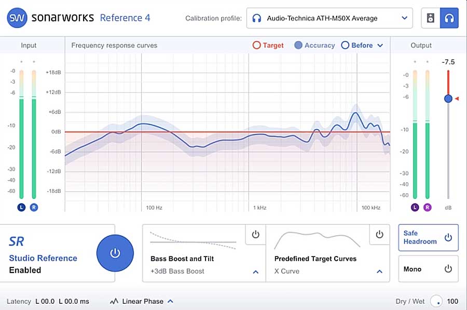This screenshot has height=310, width=467.
Task: Click the red marker beside output slider
Action: point(457,98)
